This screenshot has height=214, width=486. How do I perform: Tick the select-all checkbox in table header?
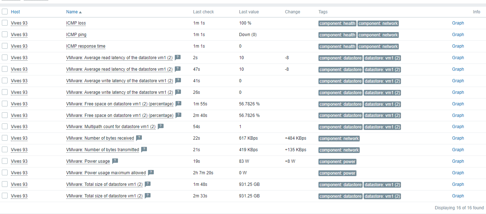(5, 12)
